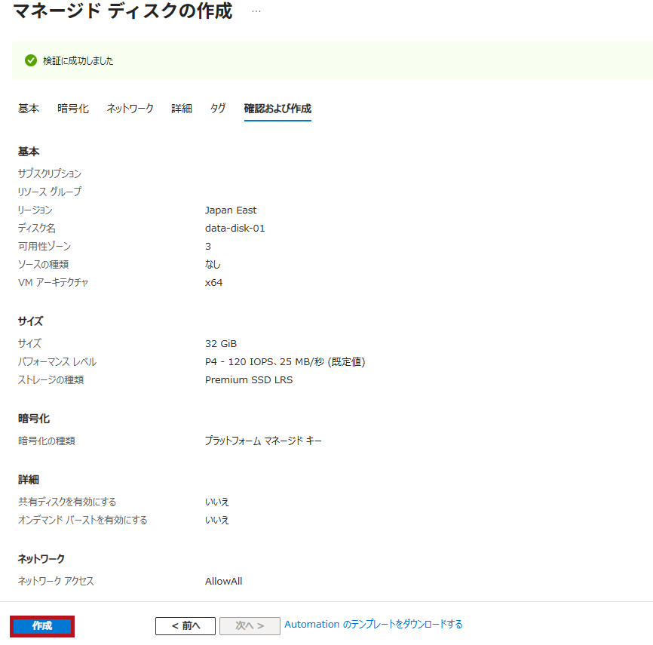Click the green validation success checkmark icon
Image resolution: width=653 pixels, height=645 pixels.
(x=31, y=60)
